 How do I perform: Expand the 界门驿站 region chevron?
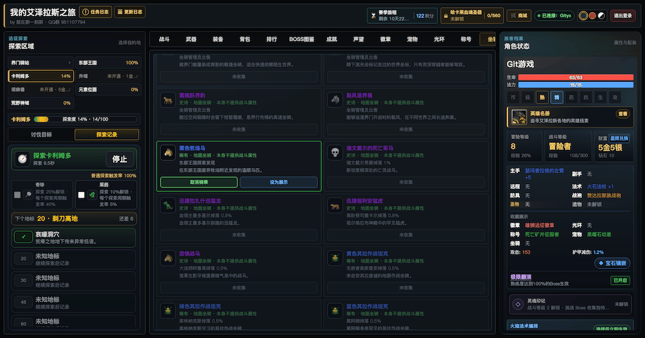[69, 63]
